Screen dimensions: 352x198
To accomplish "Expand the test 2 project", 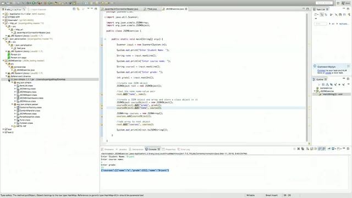I will (x=3, y=133).
